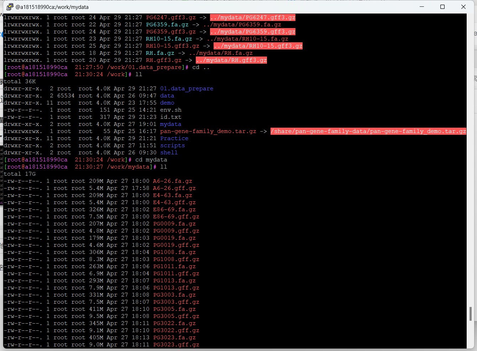Click the terminal vertical scrollbar thumb

click(x=471, y=314)
